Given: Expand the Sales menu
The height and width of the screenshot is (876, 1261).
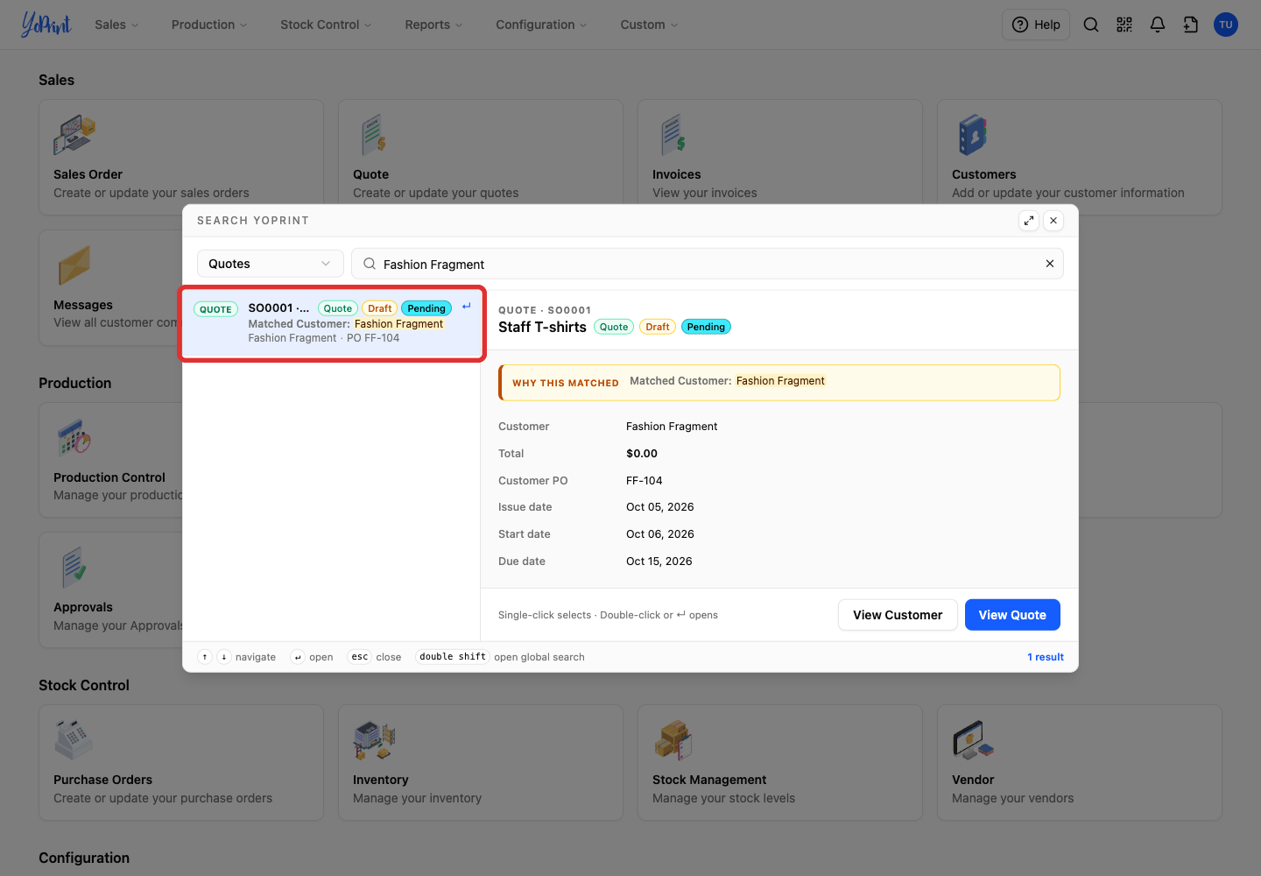Looking at the screenshot, I should (x=116, y=25).
